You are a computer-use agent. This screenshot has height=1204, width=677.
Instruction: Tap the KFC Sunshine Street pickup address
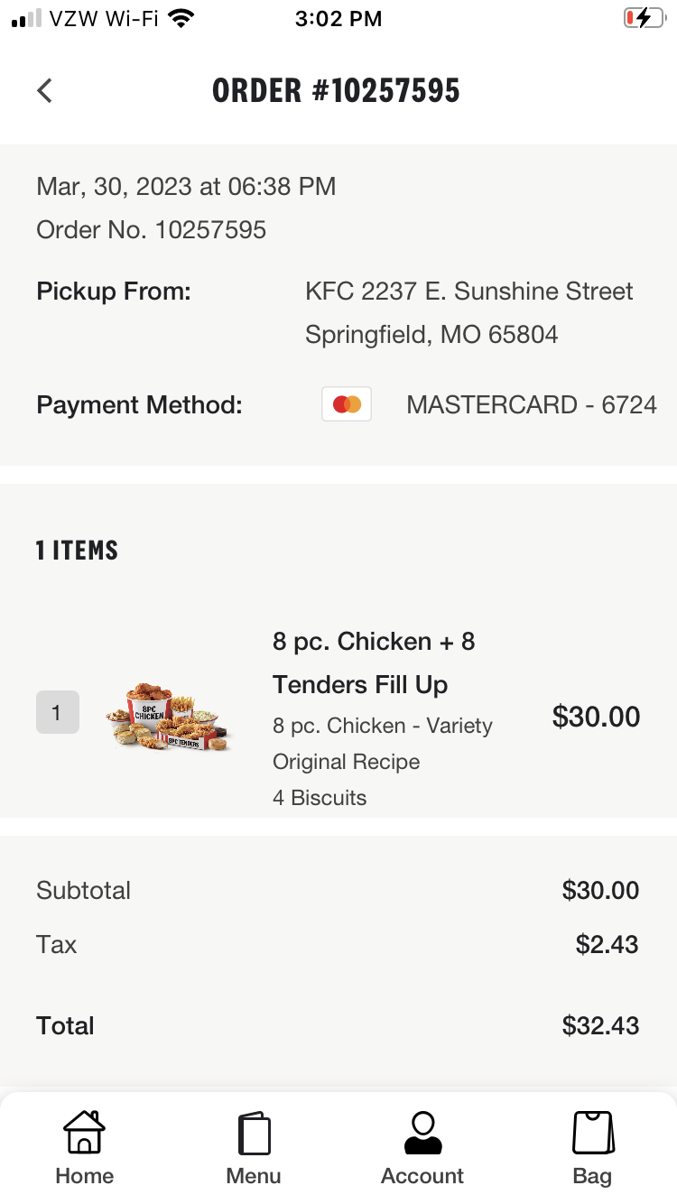coord(469,313)
